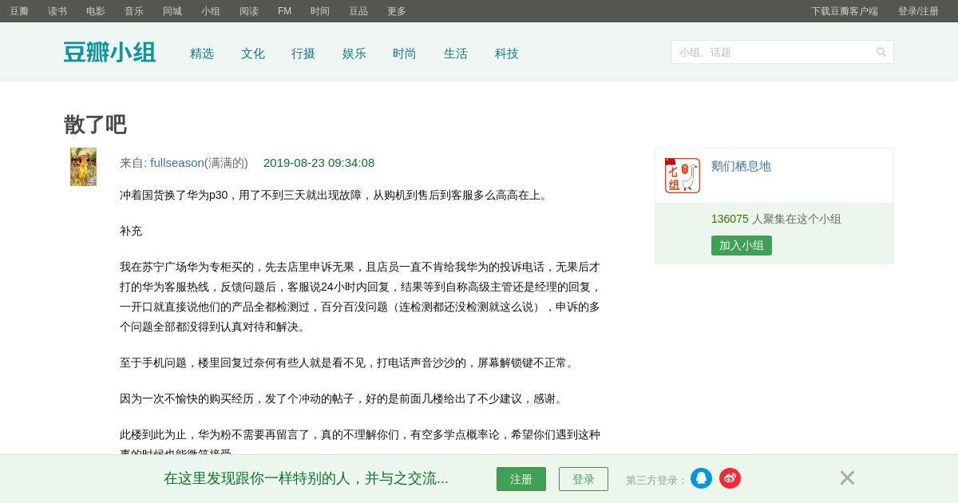Select the 科技 category tab
This screenshot has width=958, height=503.
507,53
